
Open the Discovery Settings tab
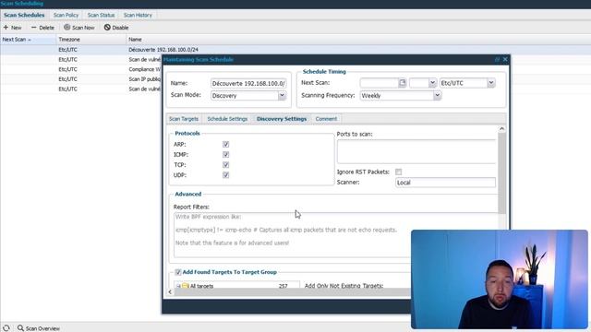(x=282, y=119)
